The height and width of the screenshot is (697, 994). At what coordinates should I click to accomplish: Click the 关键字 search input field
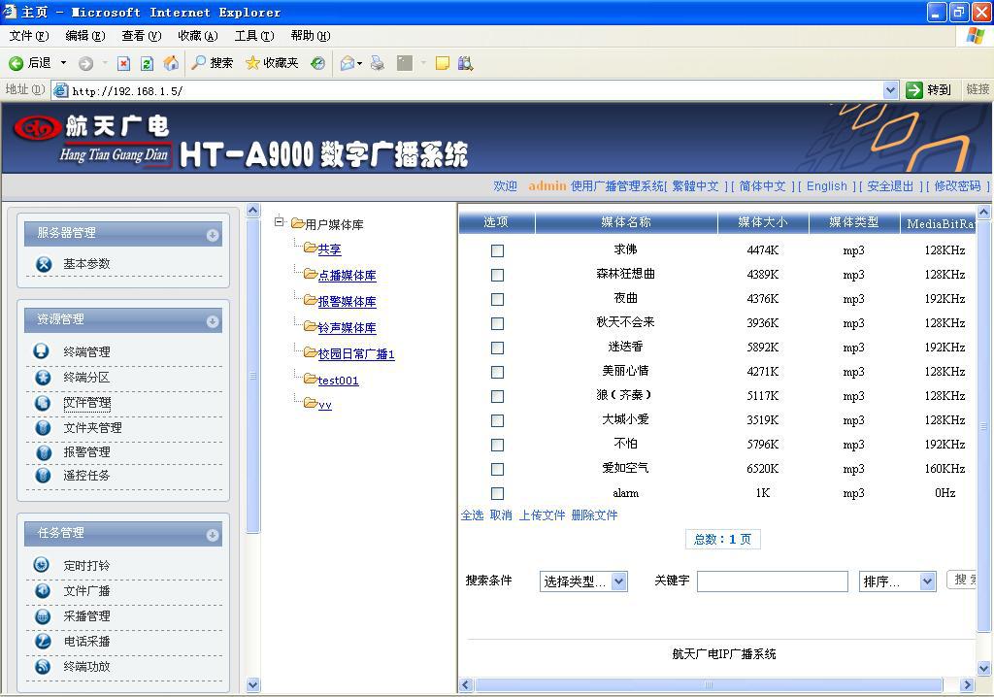click(772, 581)
